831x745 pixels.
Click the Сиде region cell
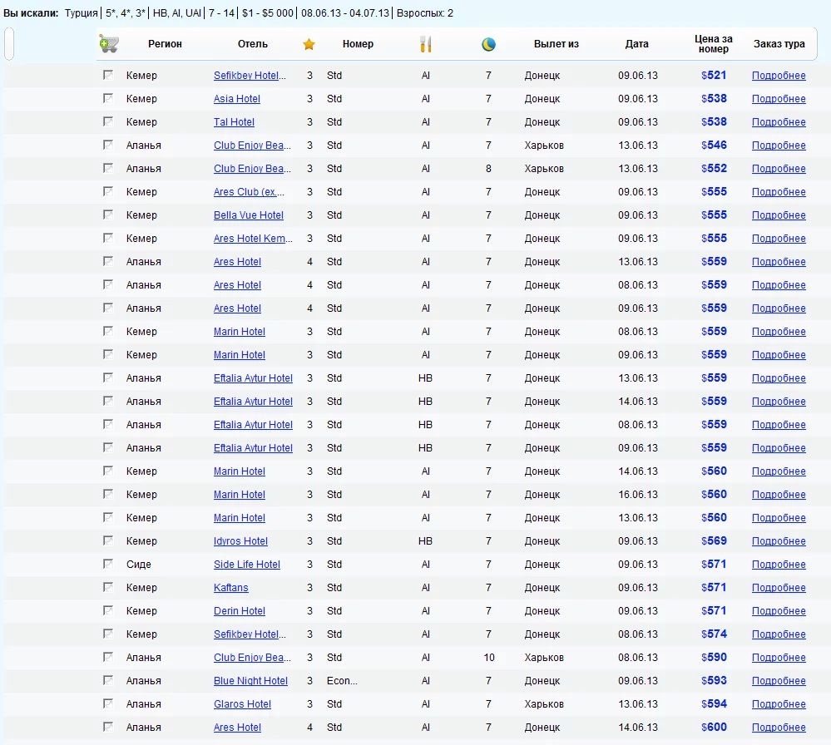(139, 565)
